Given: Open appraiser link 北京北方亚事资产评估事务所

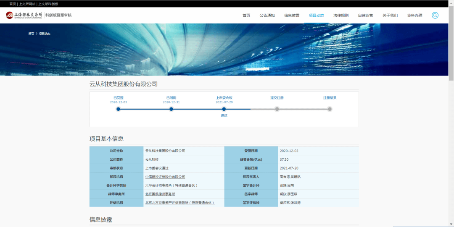Looking at the screenshot, I should (x=180, y=203).
